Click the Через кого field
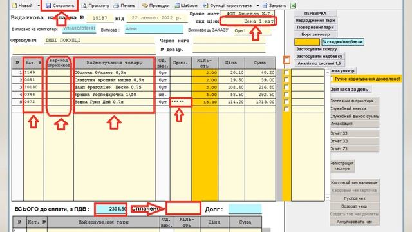This screenshot has width=412, height=232. (x=229, y=41)
